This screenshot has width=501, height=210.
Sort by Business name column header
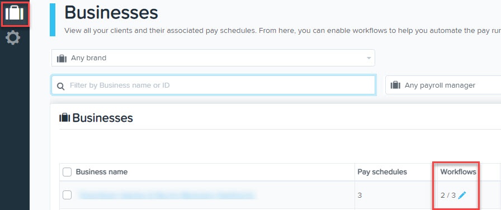(x=102, y=172)
